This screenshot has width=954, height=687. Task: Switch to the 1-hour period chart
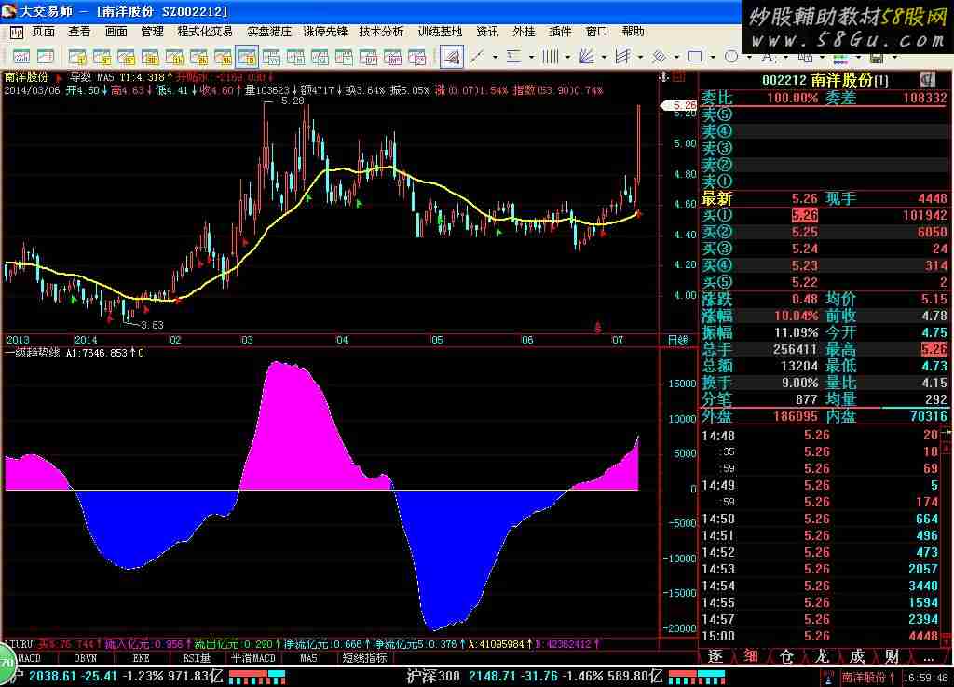(174, 57)
